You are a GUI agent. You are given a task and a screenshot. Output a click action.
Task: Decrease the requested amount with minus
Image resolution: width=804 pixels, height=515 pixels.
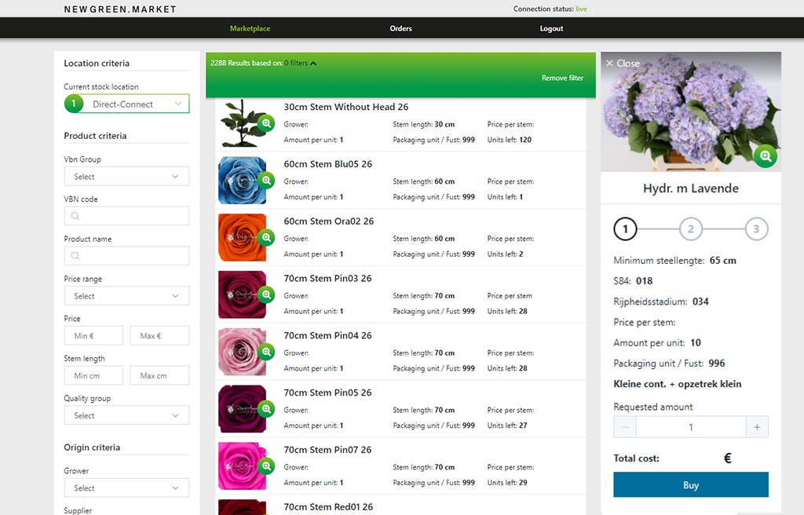click(x=625, y=427)
